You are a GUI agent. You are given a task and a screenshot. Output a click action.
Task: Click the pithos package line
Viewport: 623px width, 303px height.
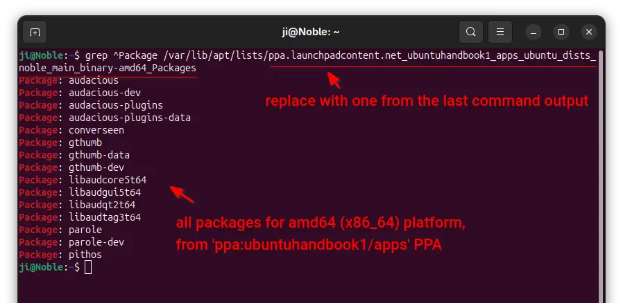click(60, 255)
